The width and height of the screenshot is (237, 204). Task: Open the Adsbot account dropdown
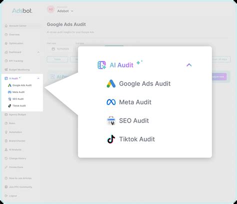tap(65, 11)
